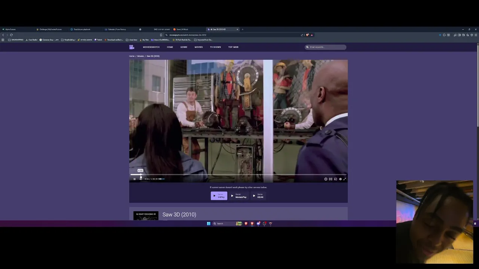Open My Sites bookmark
The height and width of the screenshot is (269, 479).
coord(144,40)
